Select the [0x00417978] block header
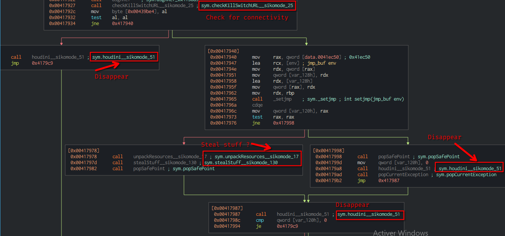 pos(84,150)
